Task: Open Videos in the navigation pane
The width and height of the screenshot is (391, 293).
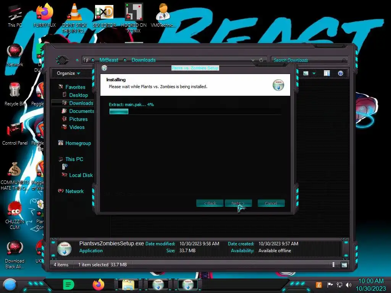Action: coord(77,127)
